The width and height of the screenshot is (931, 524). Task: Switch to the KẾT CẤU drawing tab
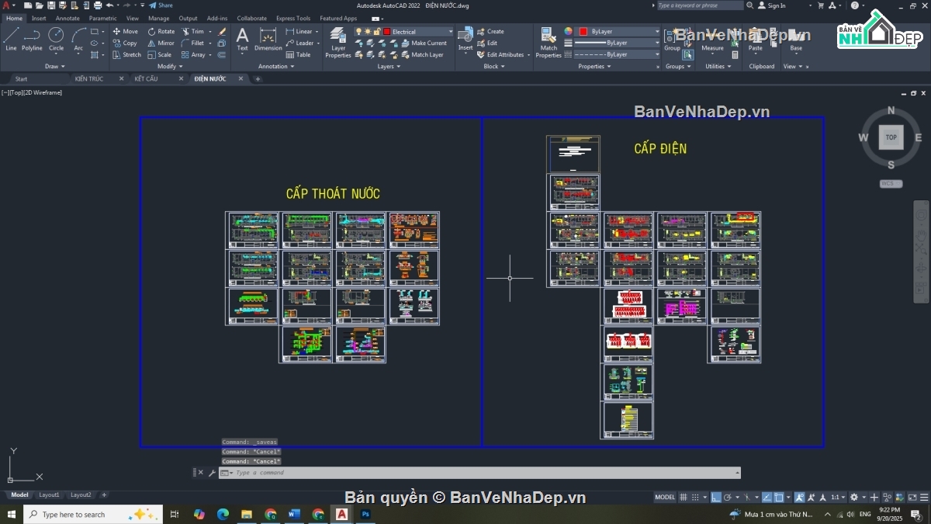[146, 78]
